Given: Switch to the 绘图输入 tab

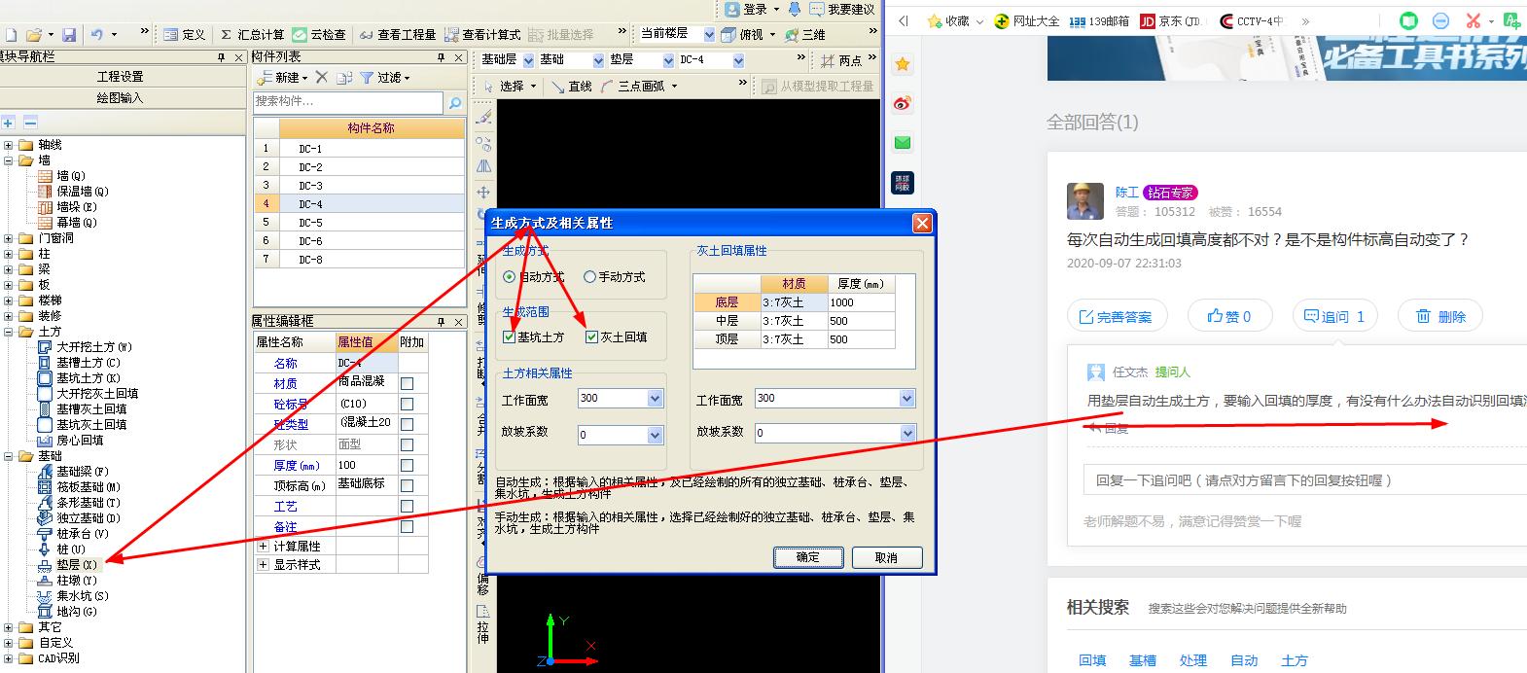Looking at the screenshot, I should (121, 98).
